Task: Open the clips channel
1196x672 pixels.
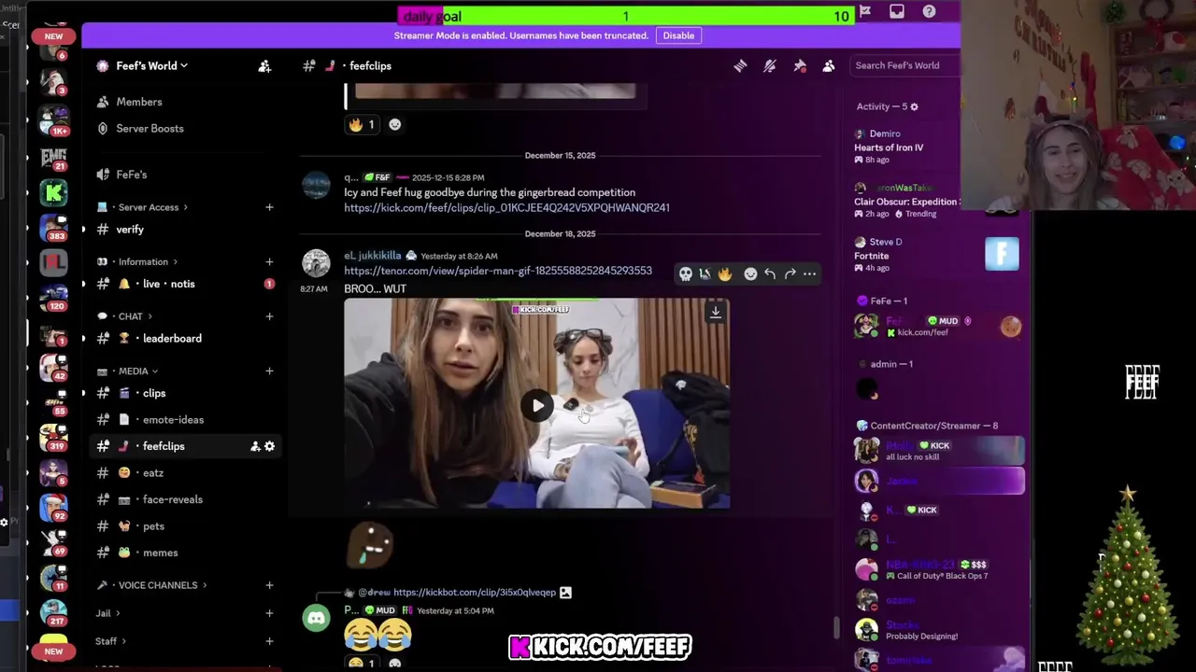Action: pos(154,393)
